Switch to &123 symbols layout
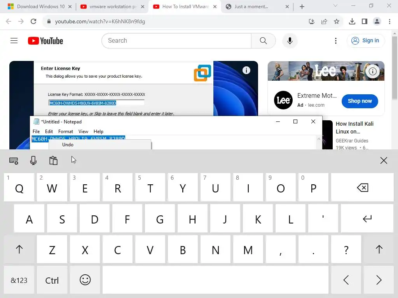The height and width of the screenshot is (298, 398). point(19,280)
